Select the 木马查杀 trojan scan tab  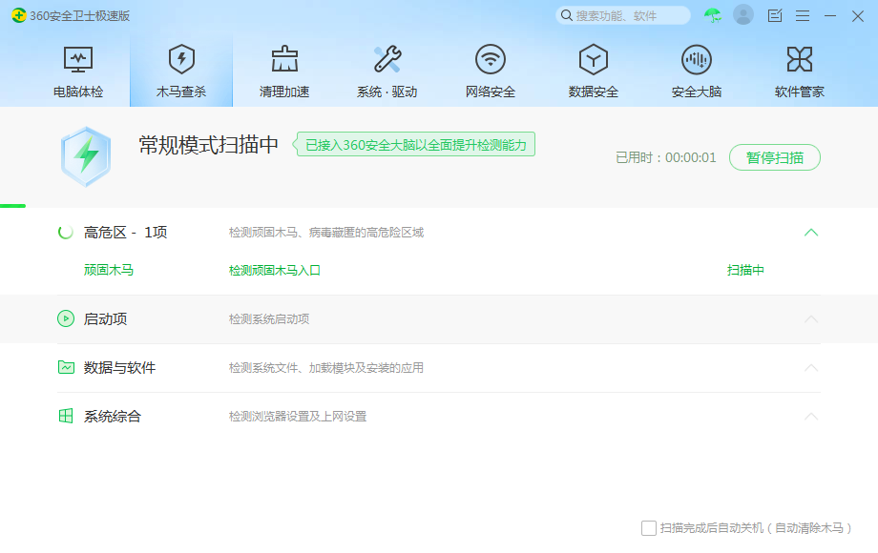coord(181,72)
